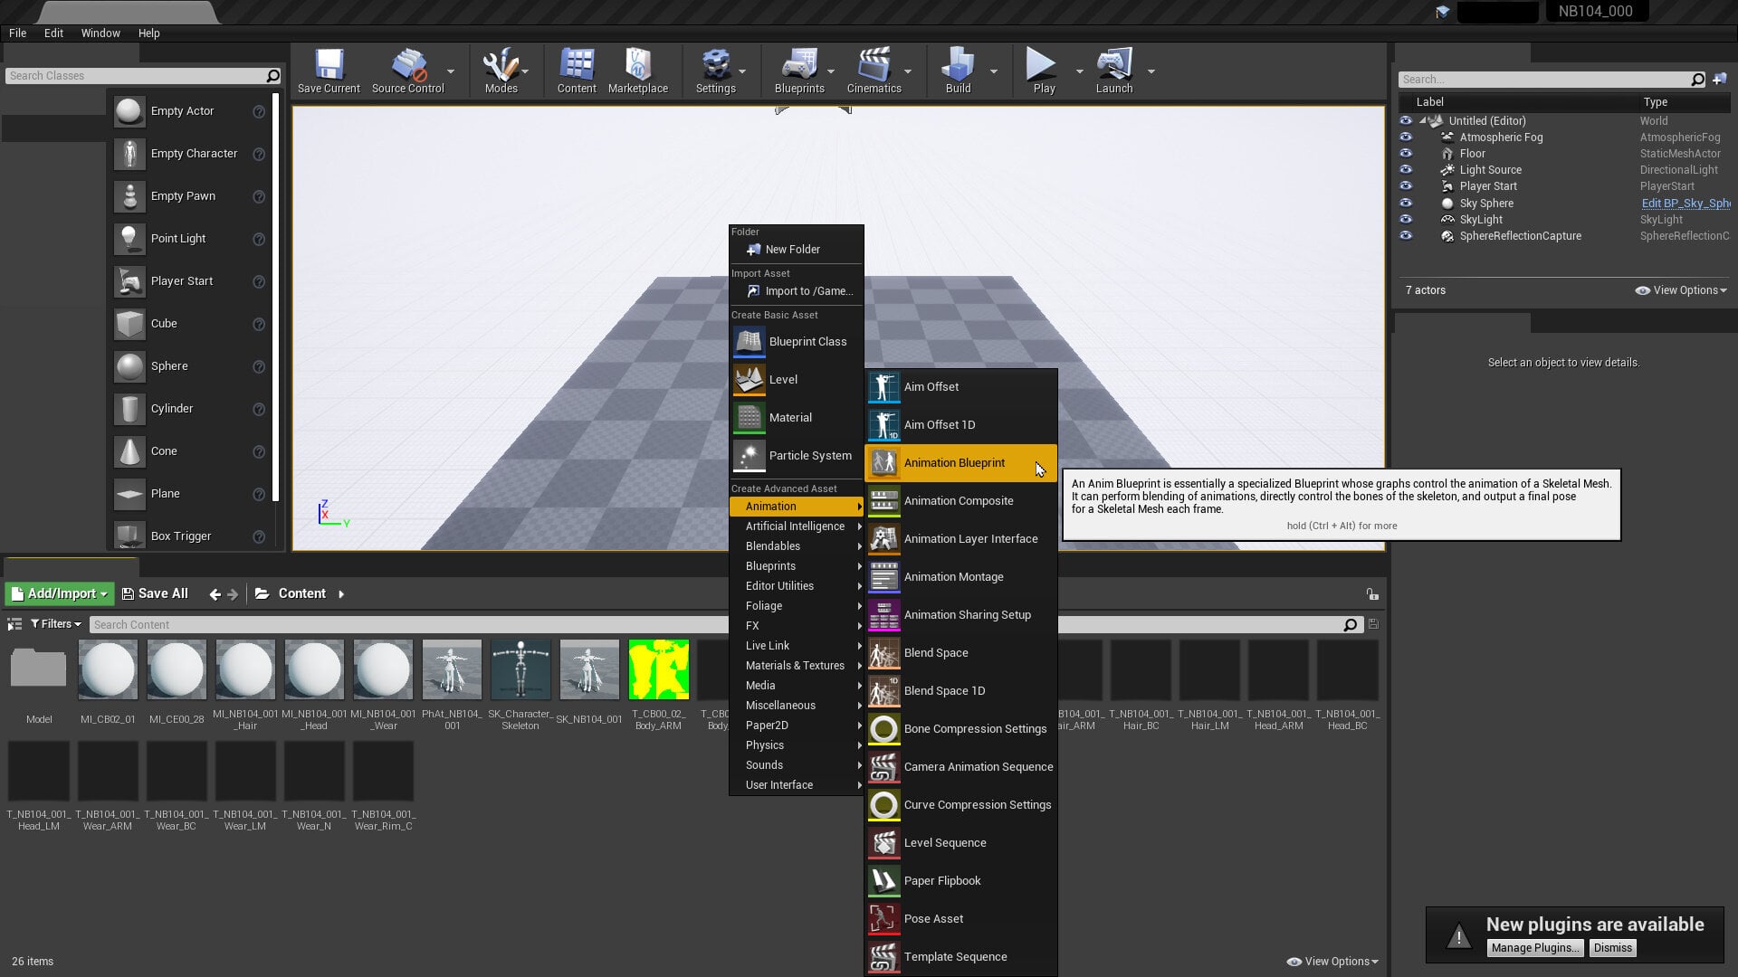This screenshot has width=1738, height=977.
Task: Select the SK_Character_Skeleton thumbnail
Action: (520, 669)
